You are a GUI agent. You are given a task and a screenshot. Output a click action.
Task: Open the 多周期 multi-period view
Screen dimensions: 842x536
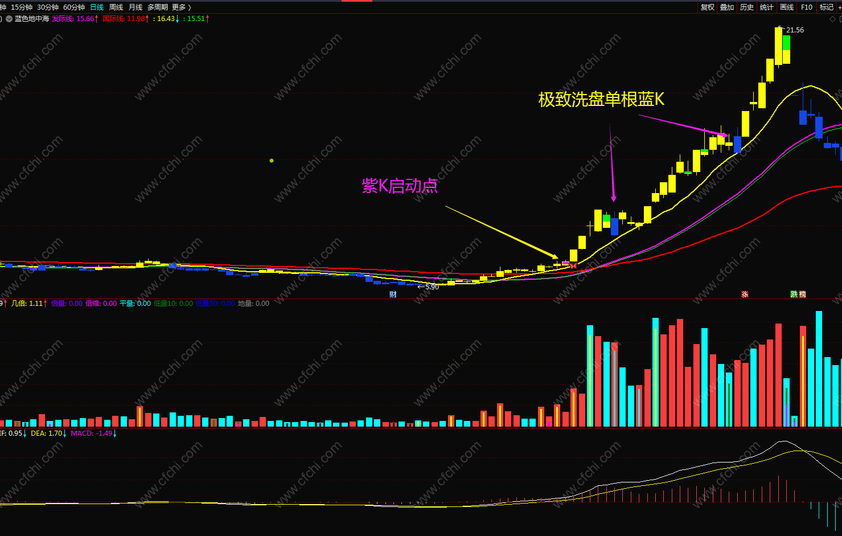158,7
